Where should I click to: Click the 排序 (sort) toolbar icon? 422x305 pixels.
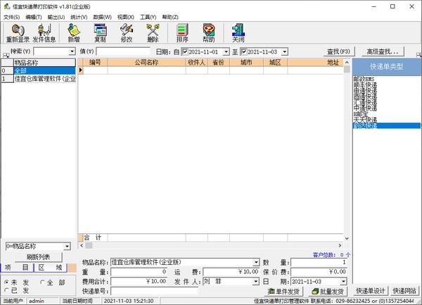click(182, 33)
